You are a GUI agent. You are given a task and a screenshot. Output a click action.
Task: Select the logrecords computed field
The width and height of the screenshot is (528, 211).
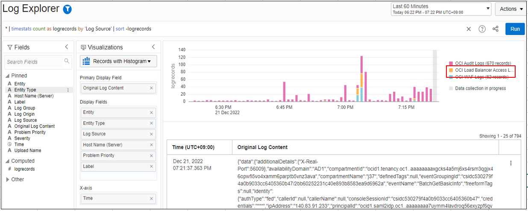[x=24, y=169]
